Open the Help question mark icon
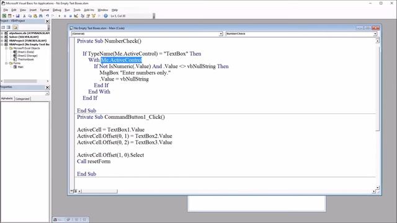397x223 pixels. click(x=105, y=16)
